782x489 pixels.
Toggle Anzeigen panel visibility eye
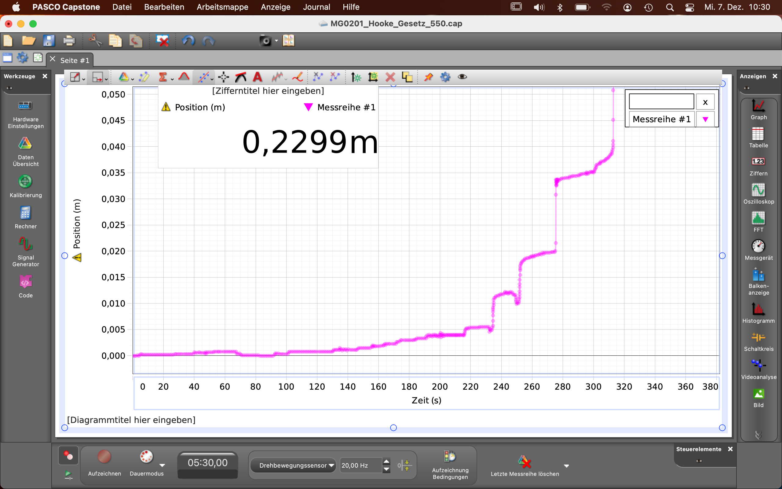[x=747, y=88]
